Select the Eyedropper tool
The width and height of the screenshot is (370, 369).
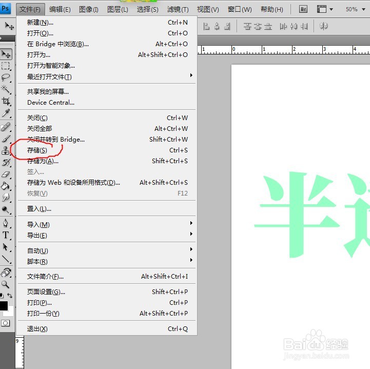point(6,113)
